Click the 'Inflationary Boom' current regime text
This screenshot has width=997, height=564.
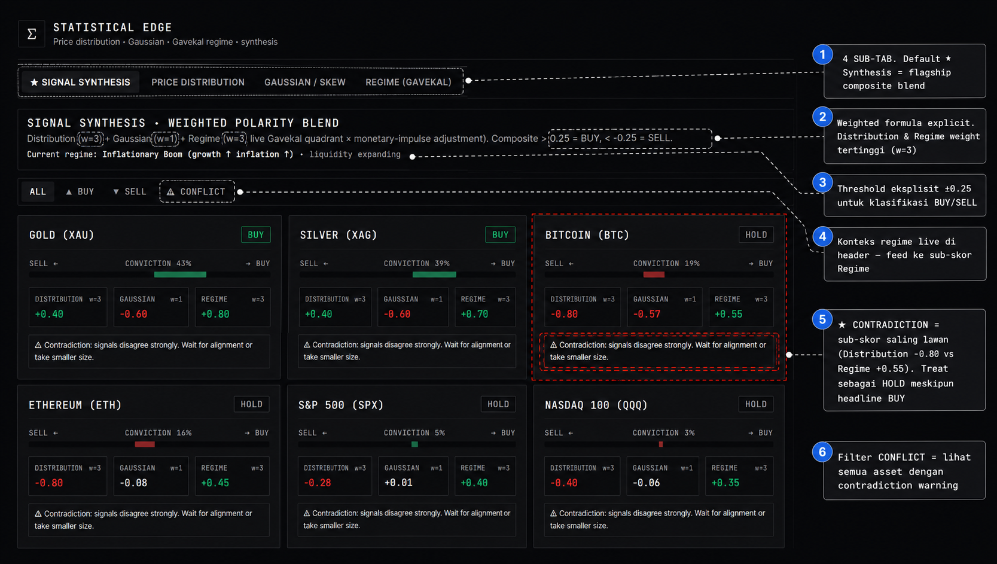coord(198,154)
